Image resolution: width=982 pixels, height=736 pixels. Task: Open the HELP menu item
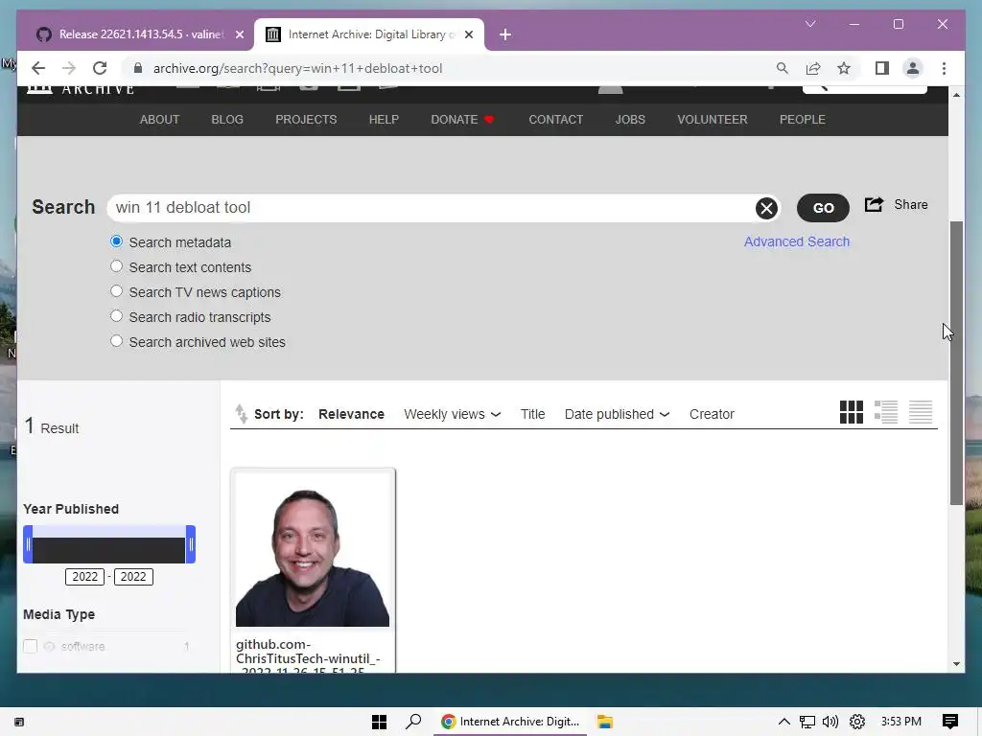384,120
